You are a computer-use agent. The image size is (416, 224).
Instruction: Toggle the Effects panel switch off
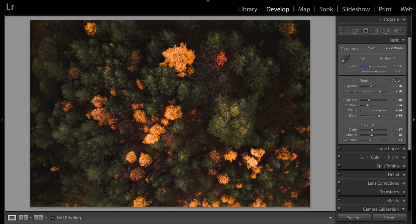coord(339,200)
